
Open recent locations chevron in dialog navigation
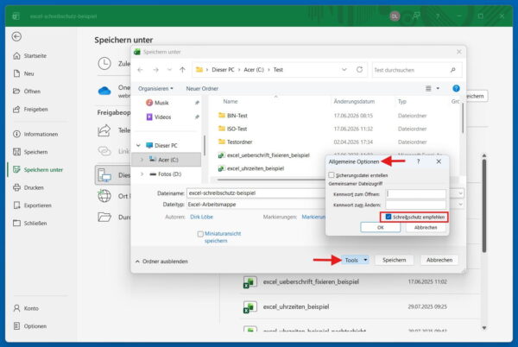point(169,70)
